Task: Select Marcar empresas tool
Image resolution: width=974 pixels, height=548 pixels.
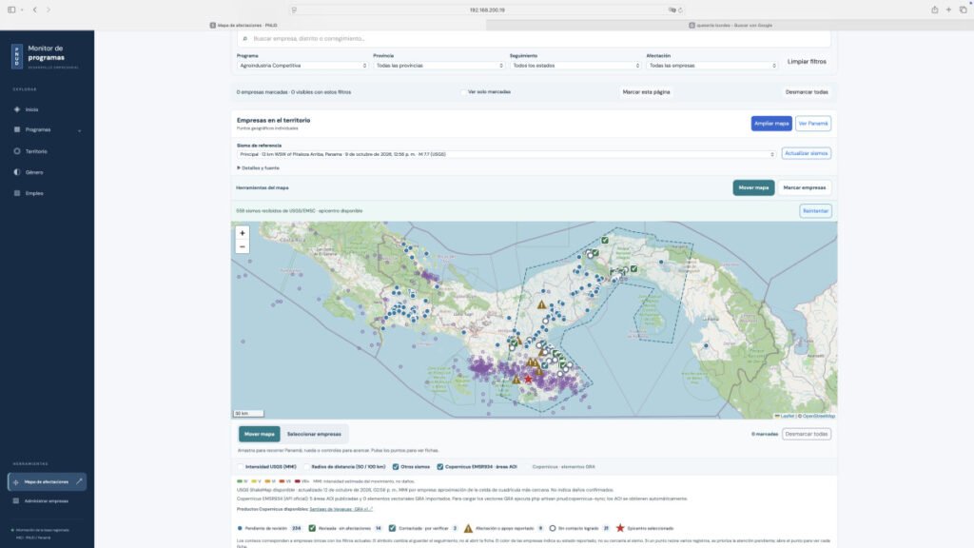Action: pyautogui.click(x=805, y=187)
